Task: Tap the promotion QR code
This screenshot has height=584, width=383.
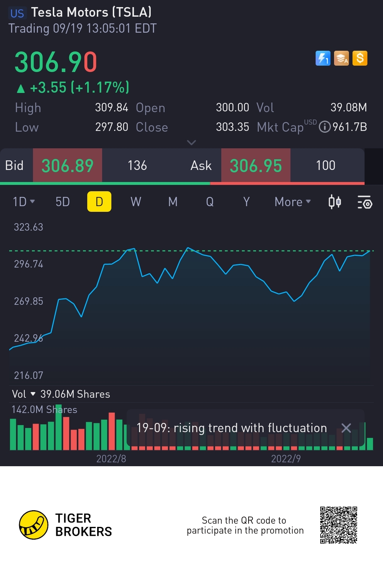Action: click(x=338, y=525)
